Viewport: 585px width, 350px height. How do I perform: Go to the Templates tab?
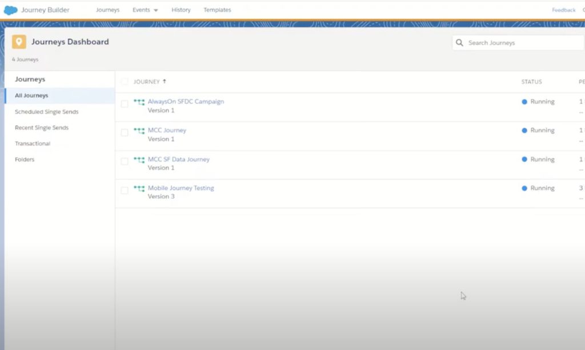coord(217,10)
